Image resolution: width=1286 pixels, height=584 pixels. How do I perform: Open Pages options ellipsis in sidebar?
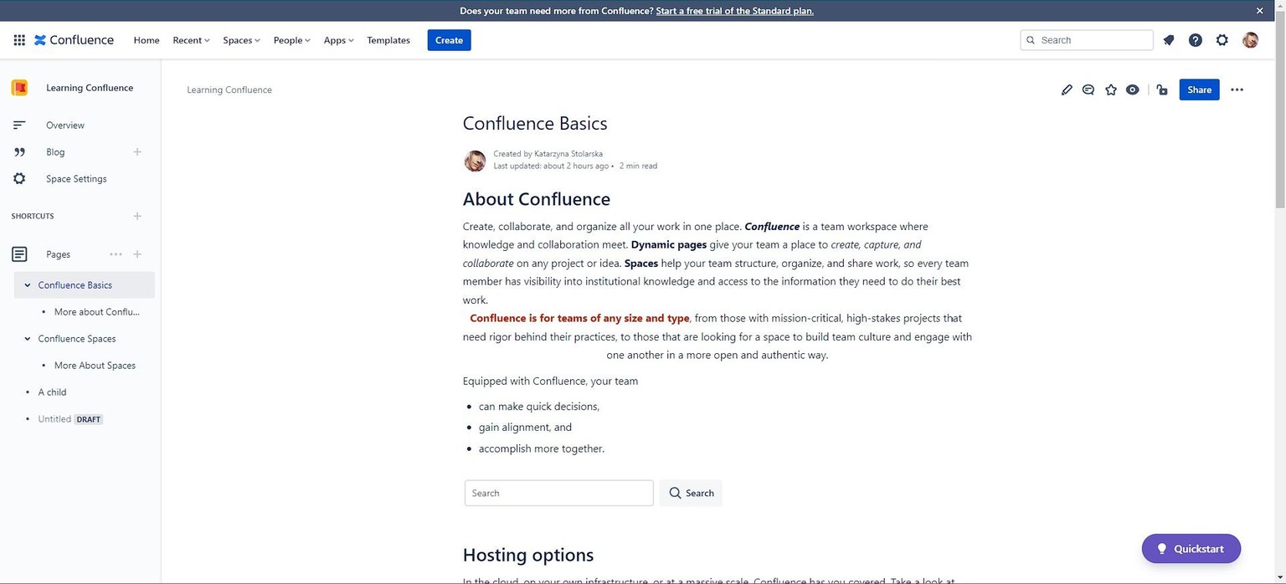coord(116,254)
